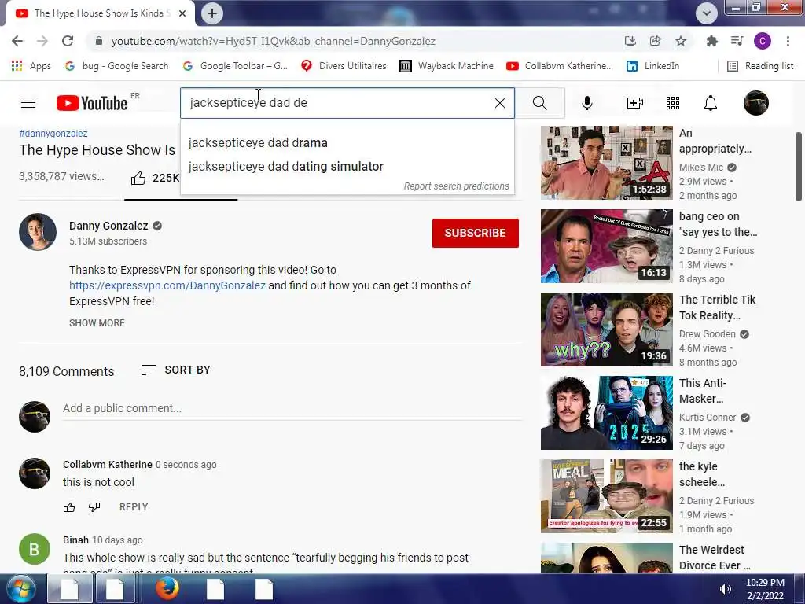Open the media control icon in Chrome toolbar
This screenshot has height=604, width=805.
737,41
